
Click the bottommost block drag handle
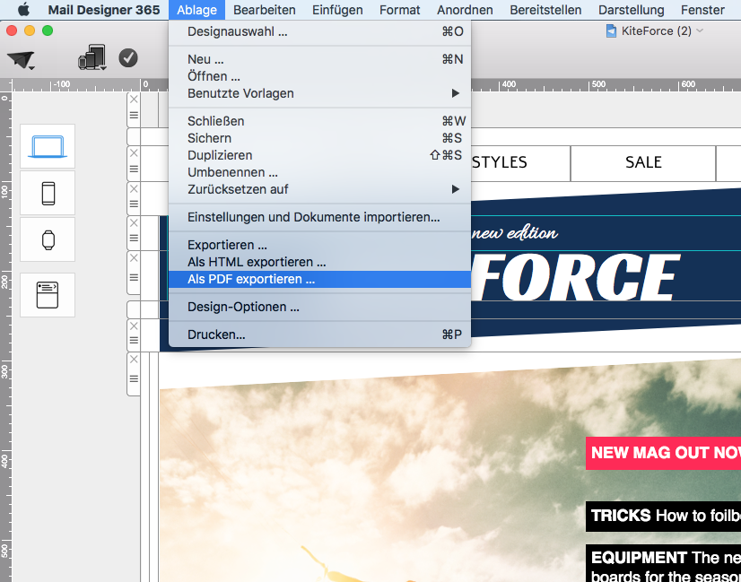point(134,378)
